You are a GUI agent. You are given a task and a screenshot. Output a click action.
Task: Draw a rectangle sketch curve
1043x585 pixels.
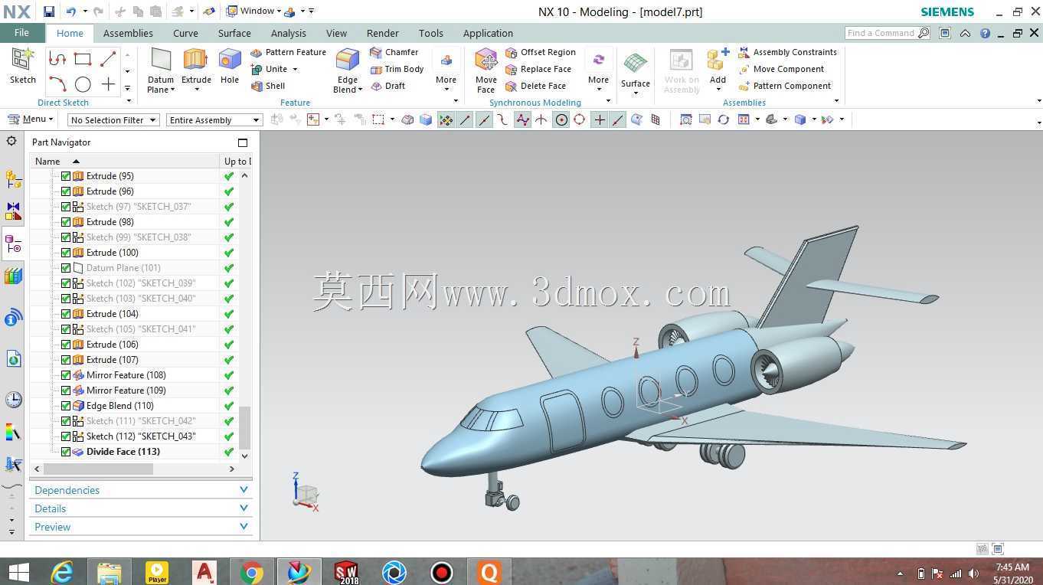(83, 59)
